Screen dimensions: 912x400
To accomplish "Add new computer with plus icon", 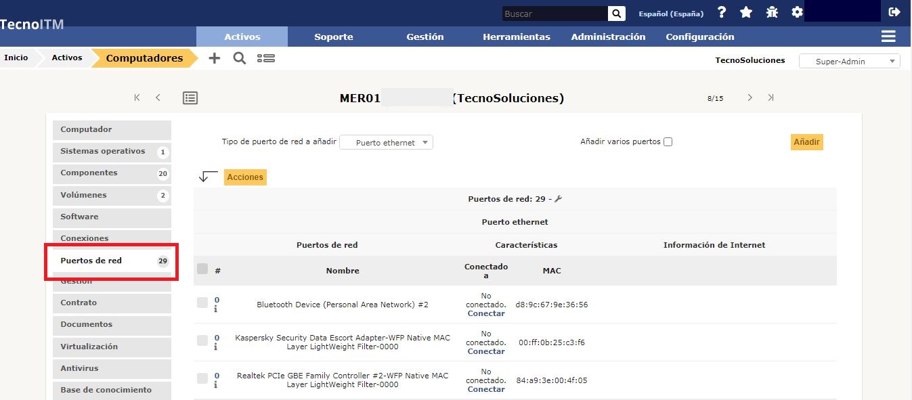I will 214,58.
